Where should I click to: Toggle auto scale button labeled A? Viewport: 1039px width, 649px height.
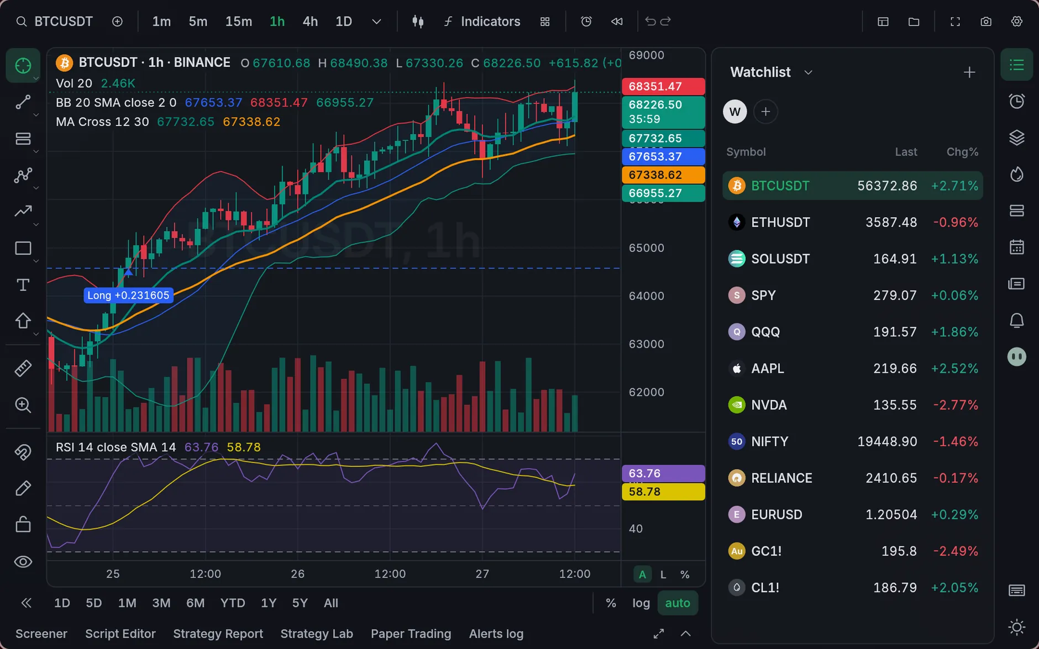(x=642, y=574)
